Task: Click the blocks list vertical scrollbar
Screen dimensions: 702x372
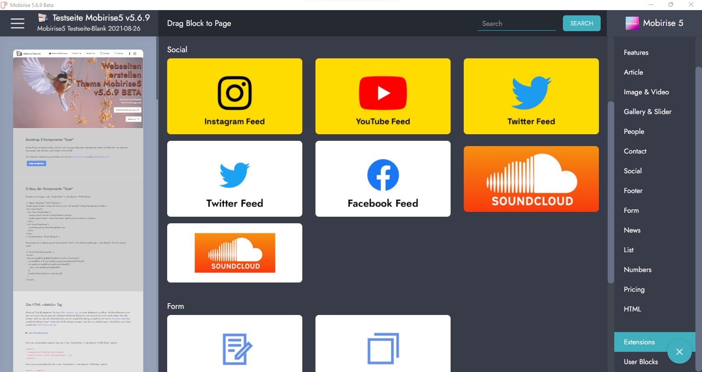Action: [x=610, y=192]
